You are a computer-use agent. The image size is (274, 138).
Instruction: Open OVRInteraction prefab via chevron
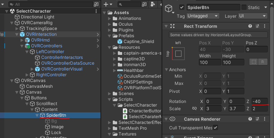[x=98, y=34]
